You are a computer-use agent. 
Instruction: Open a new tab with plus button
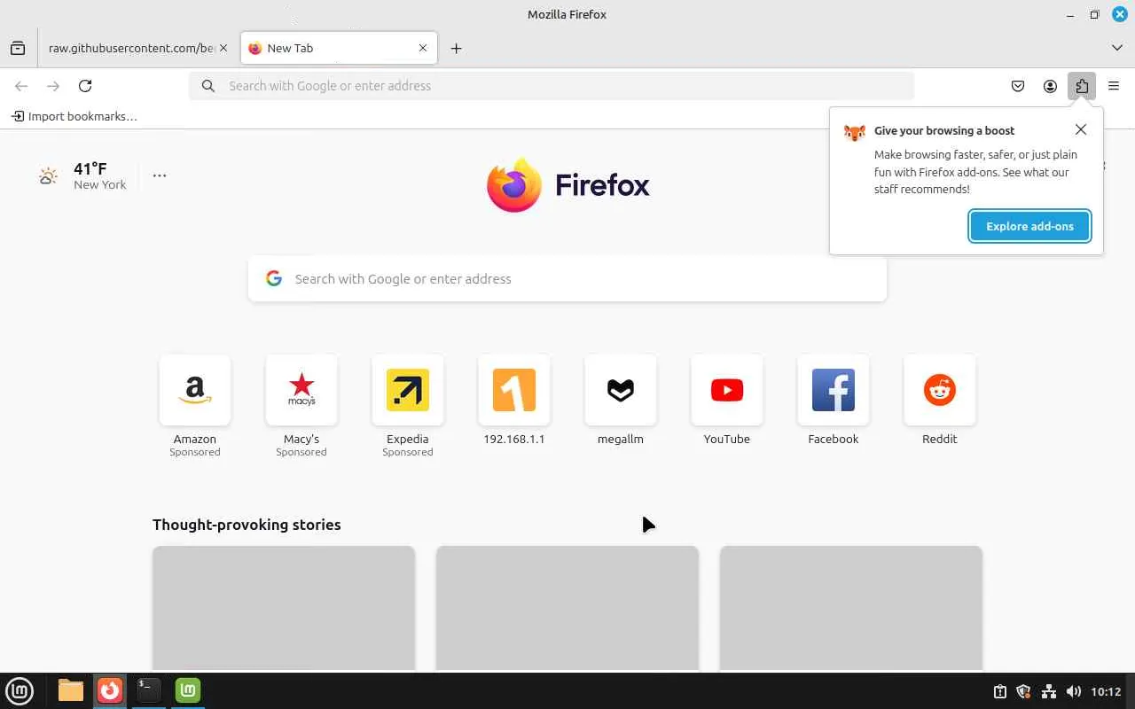click(x=456, y=48)
